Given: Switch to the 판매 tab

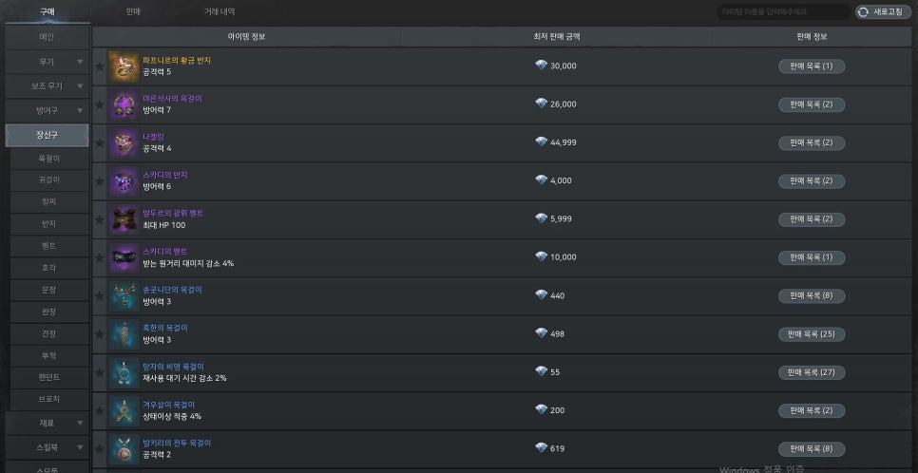Looking at the screenshot, I should click(x=133, y=11).
